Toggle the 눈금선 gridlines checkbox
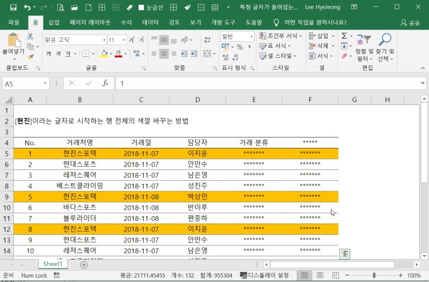The height and width of the screenshot is (282, 429). point(141,8)
